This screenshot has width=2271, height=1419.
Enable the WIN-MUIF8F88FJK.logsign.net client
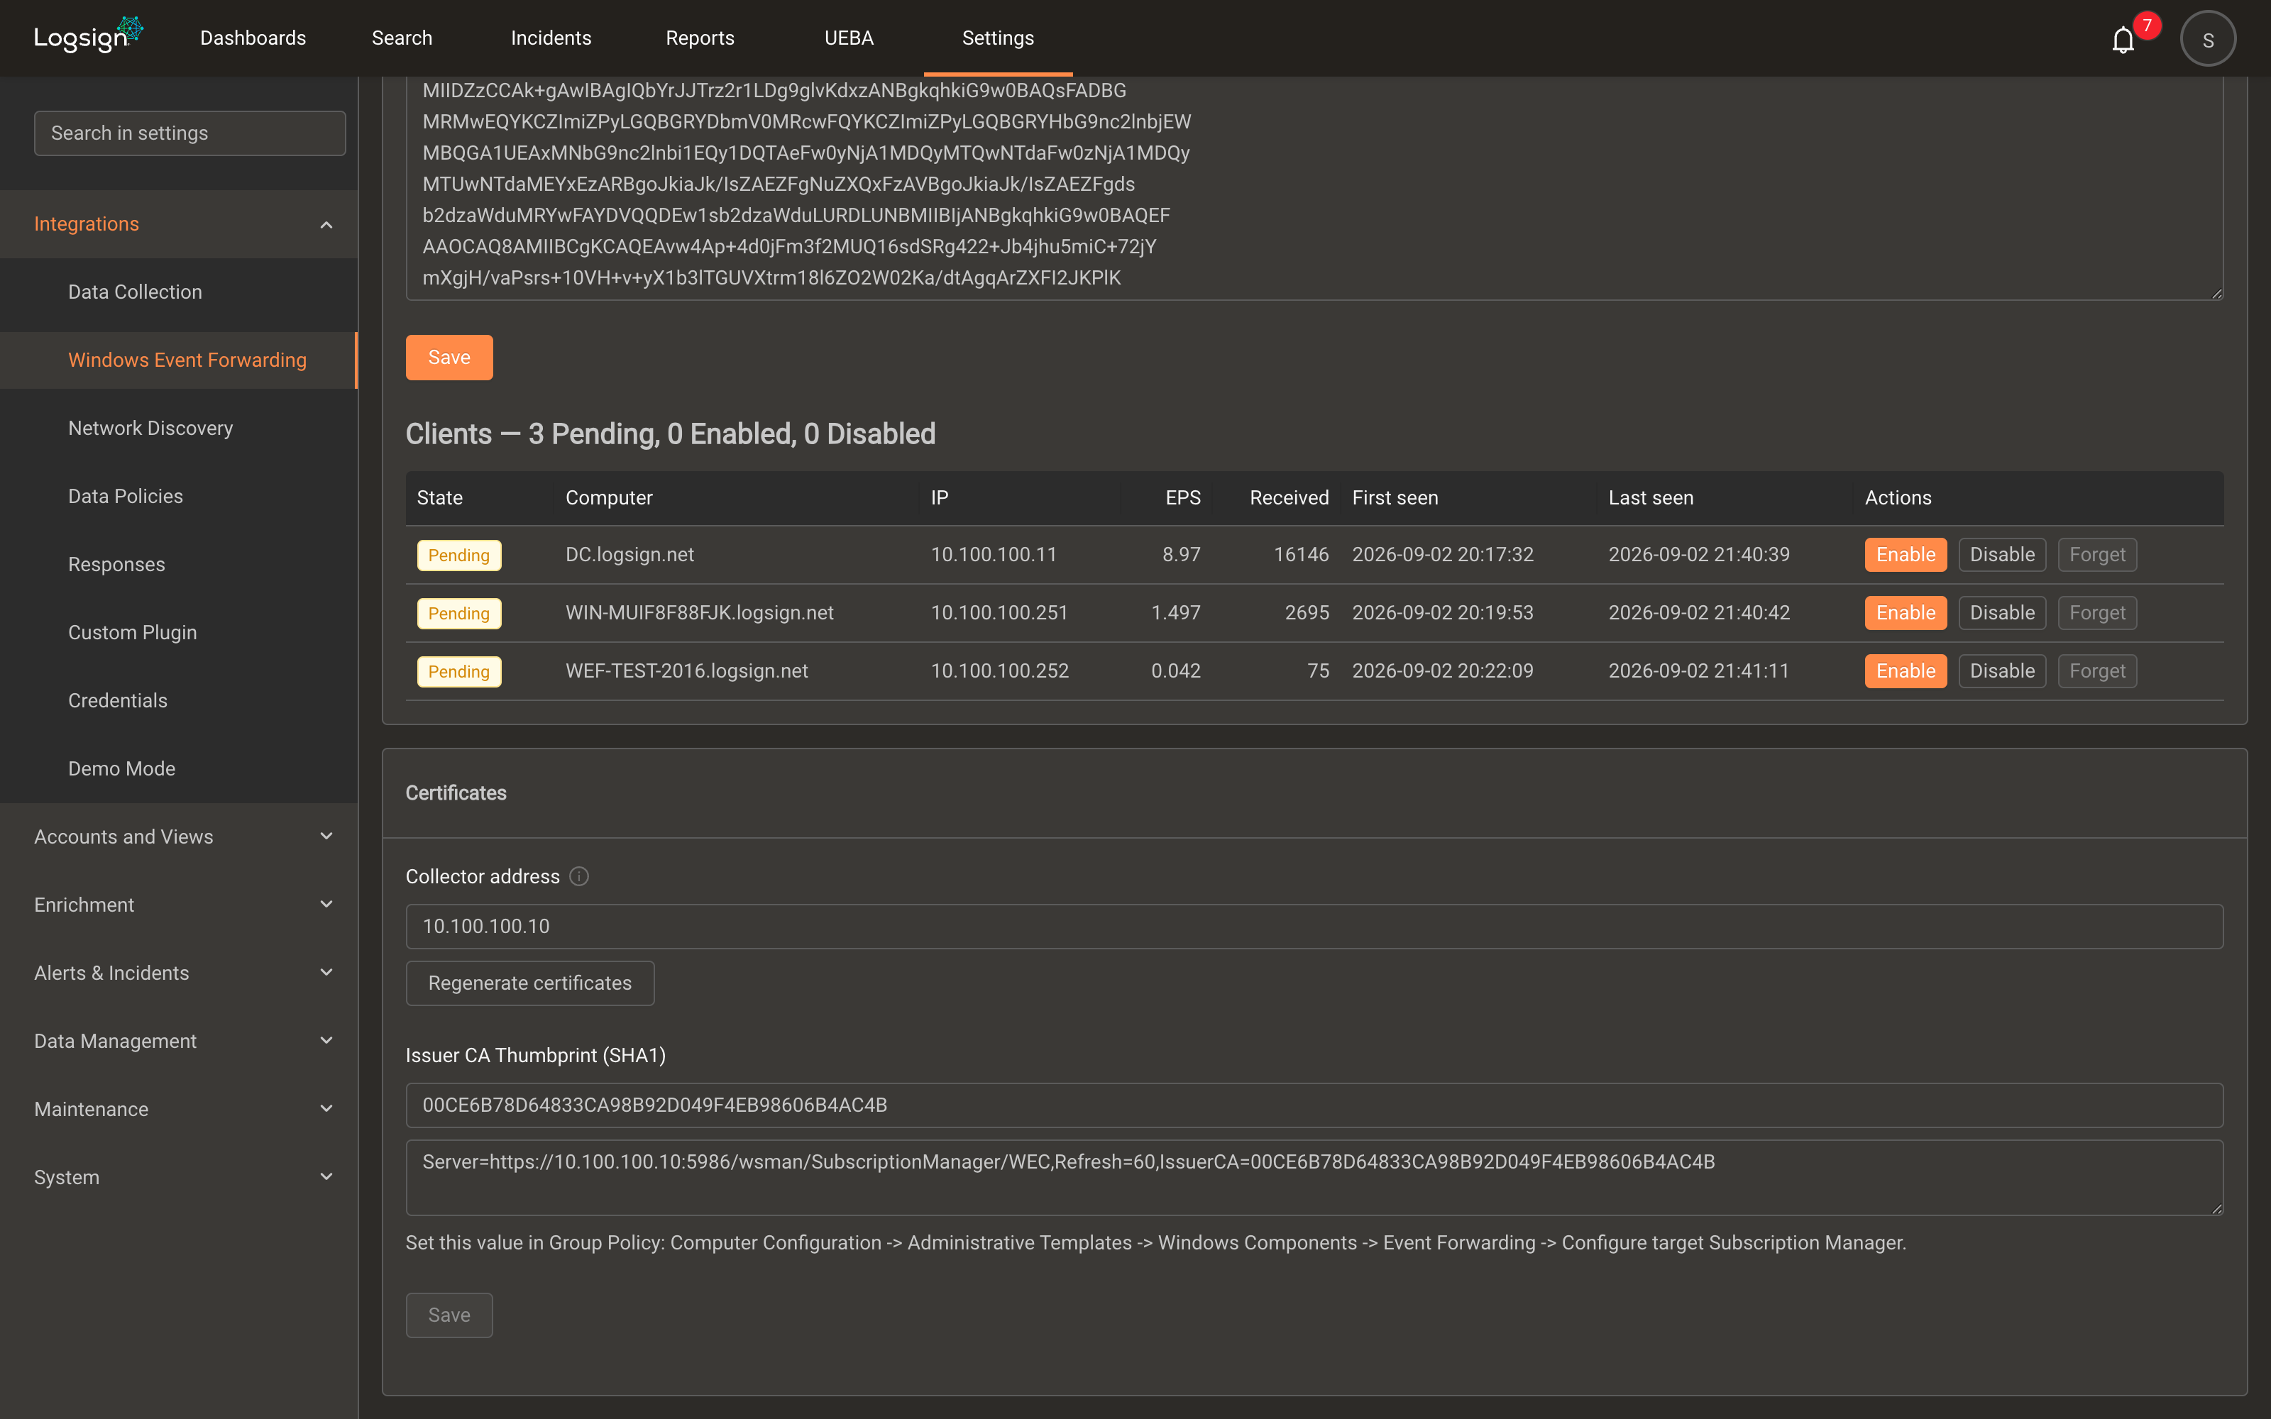click(1905, 613)
